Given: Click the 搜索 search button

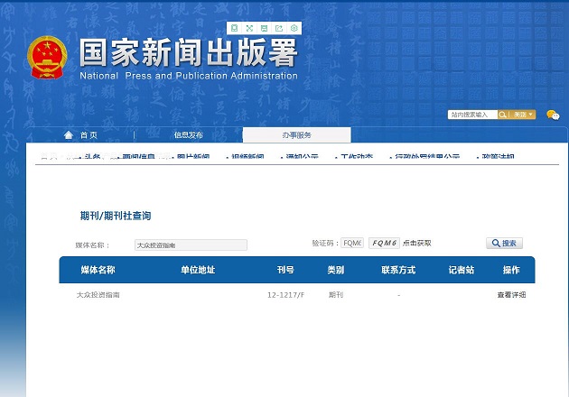Looking at the screenshot, I should point(504,244).
